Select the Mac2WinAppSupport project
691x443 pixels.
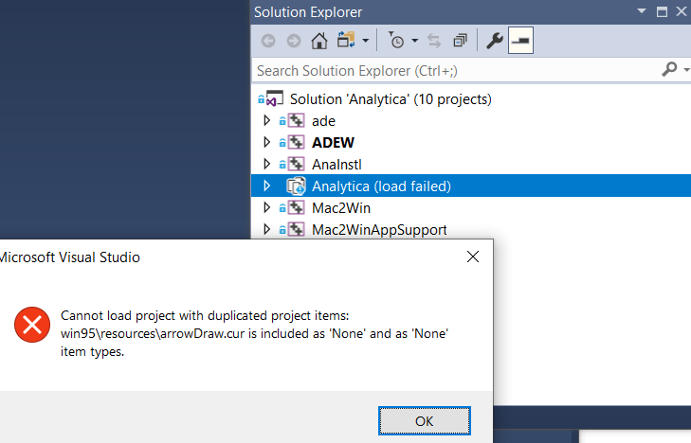tap(379, 230)
